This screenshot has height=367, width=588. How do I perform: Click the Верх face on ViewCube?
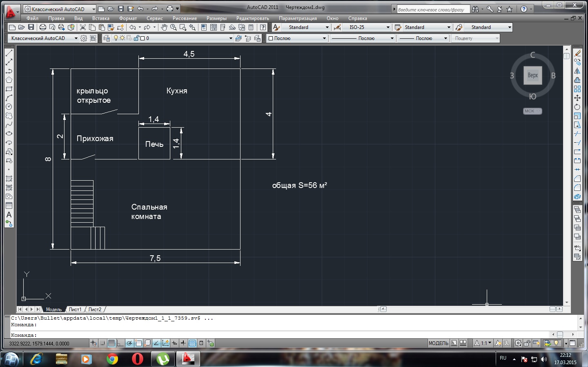(x=532, y=75)
